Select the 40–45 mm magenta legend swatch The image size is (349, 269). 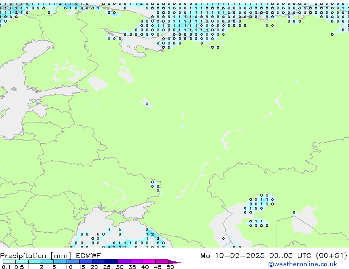click(149, 262)
